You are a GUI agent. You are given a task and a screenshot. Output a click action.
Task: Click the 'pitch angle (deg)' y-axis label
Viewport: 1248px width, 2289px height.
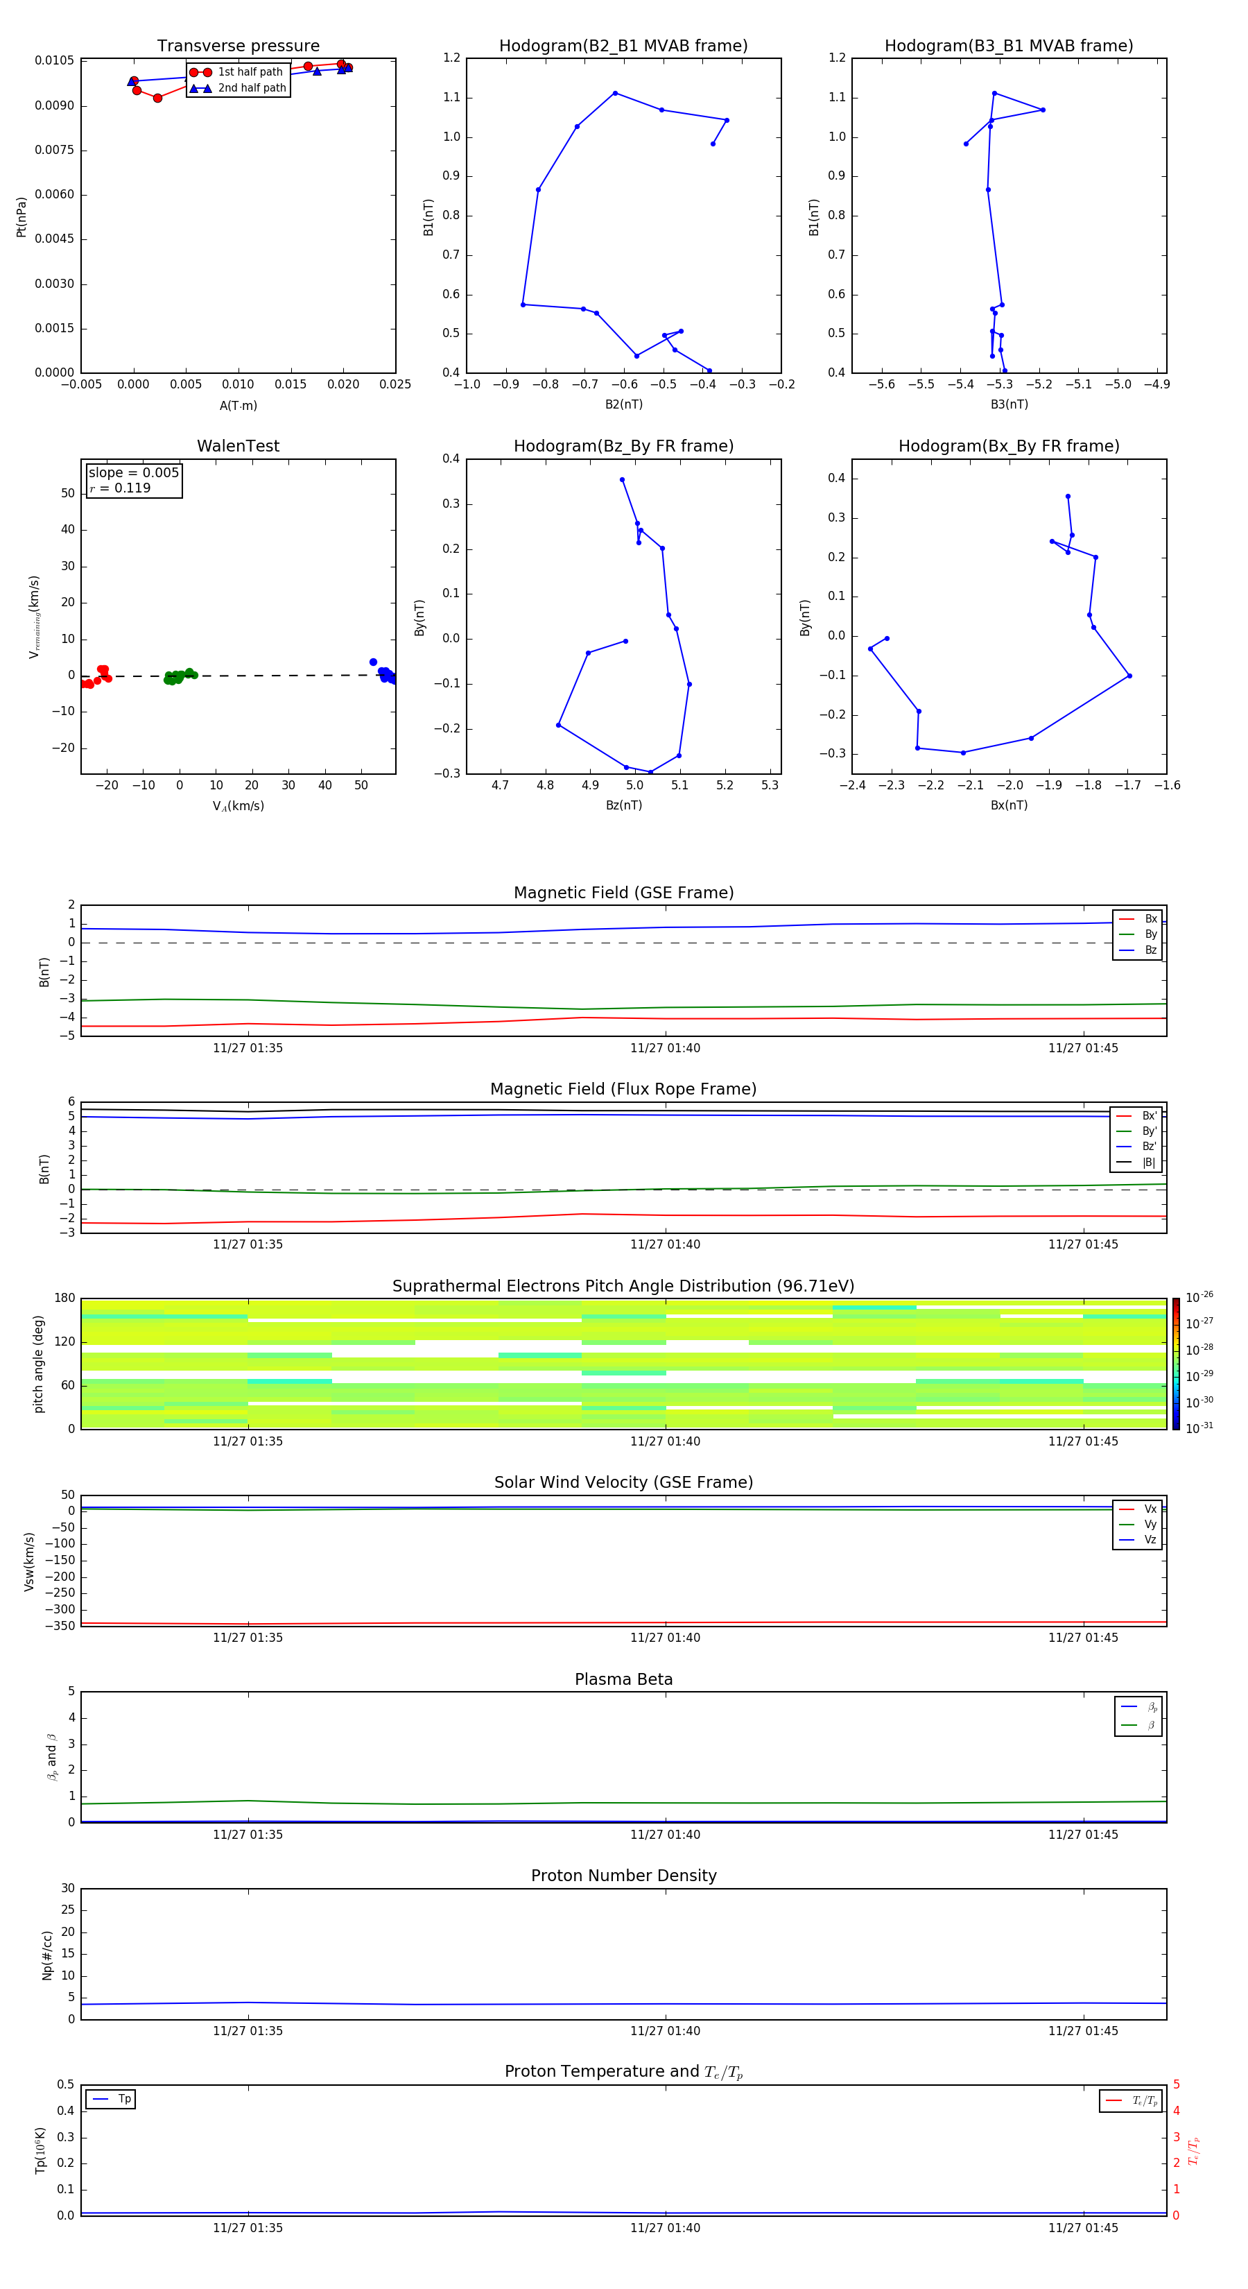pyautogui.click(x=38, y=1364)
